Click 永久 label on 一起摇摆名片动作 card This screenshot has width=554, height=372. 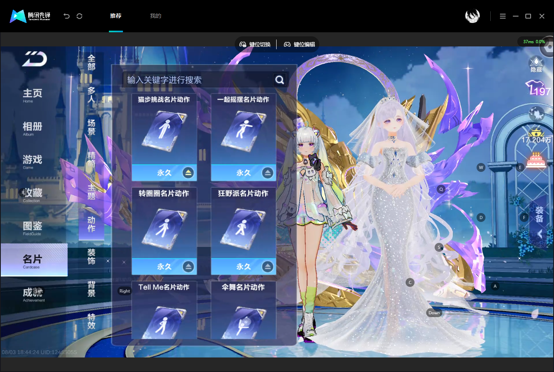pos(244,173)
